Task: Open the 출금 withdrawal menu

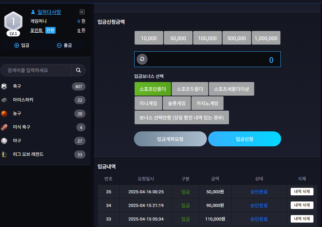Action: pos(64,45)
